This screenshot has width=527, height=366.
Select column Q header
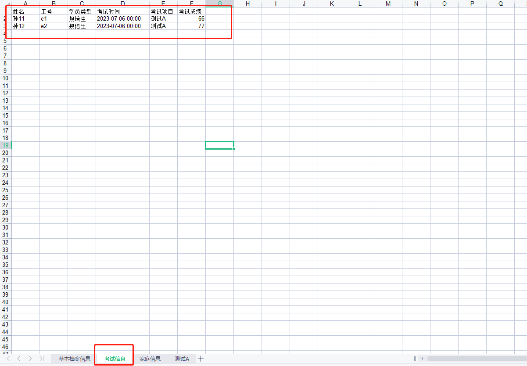tap(500, 4)
